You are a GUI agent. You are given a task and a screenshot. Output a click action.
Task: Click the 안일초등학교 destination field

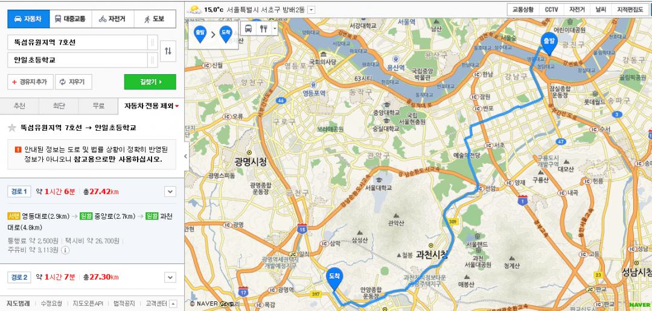tap(77, 60)
